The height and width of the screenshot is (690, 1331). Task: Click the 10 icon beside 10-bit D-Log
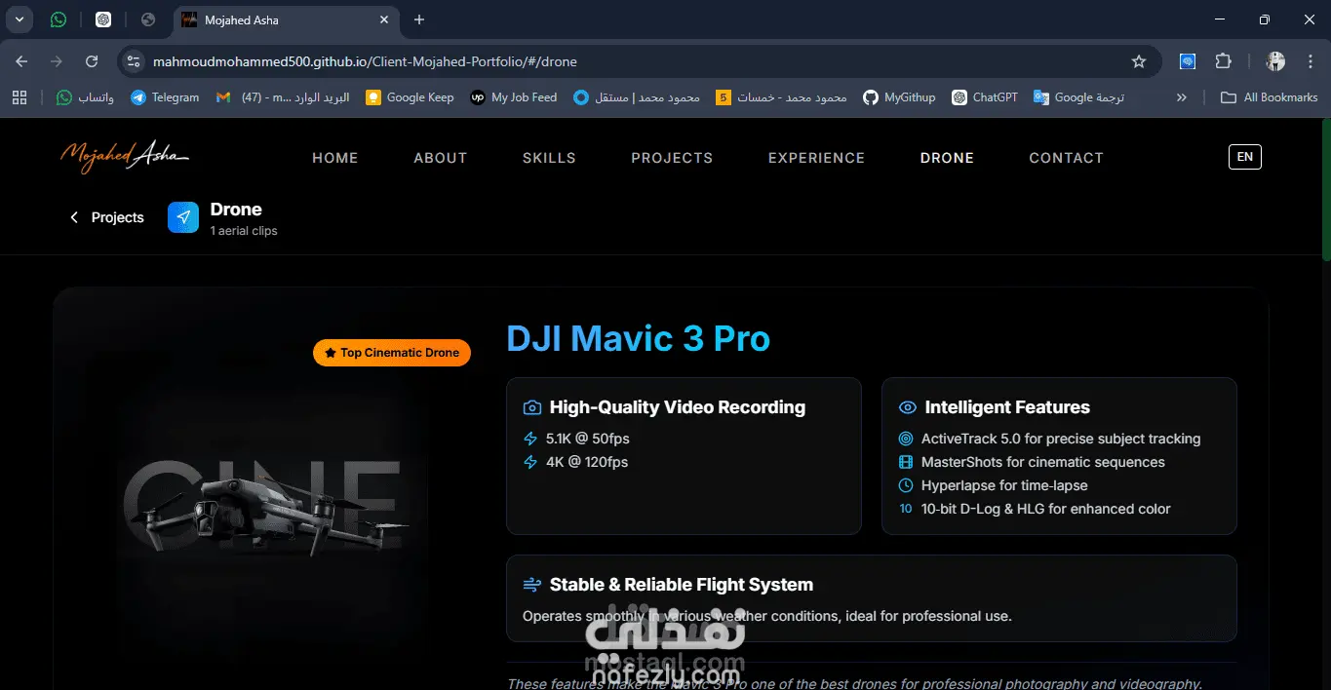click(906, 509)
